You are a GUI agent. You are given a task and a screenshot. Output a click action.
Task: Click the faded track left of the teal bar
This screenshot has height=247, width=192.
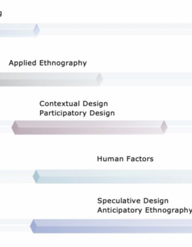[x=16, y=177]
